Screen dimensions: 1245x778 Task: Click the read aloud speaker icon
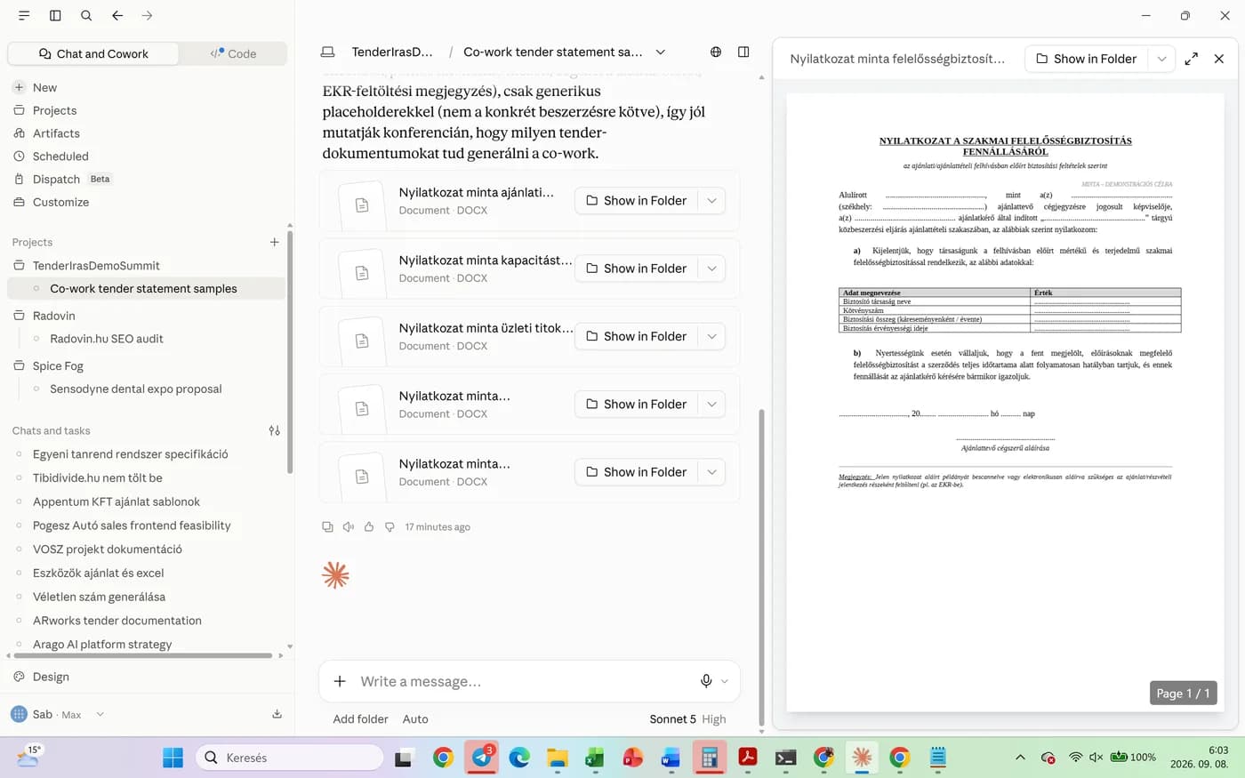pos(349,526)
